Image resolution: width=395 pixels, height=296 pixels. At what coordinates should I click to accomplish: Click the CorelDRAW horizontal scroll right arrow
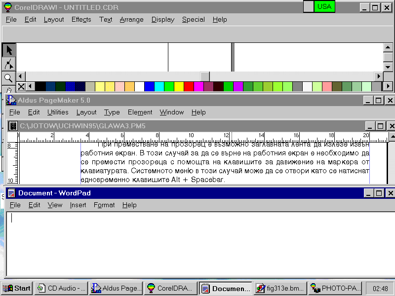(x=379, y=76)
